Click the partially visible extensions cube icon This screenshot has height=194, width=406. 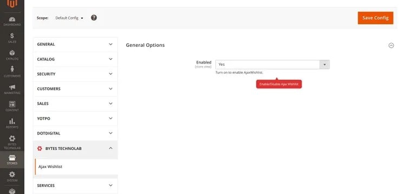coord(12,191)
